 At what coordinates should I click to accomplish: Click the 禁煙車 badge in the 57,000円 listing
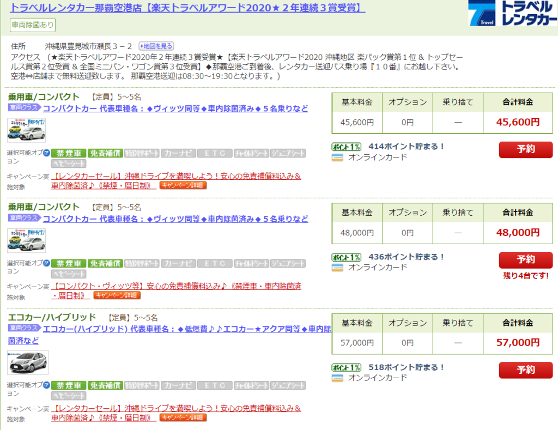coord(69,385)
